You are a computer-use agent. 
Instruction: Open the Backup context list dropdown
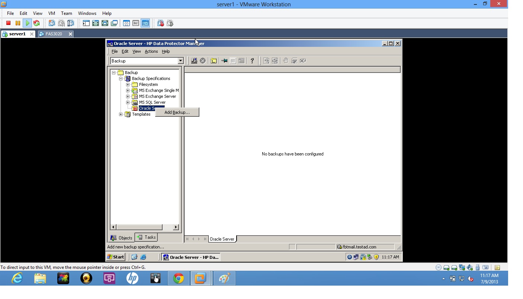(x=180, y=60)
